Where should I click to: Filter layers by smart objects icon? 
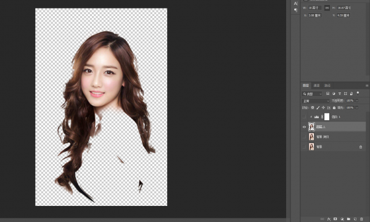click(x=351, y=94)
